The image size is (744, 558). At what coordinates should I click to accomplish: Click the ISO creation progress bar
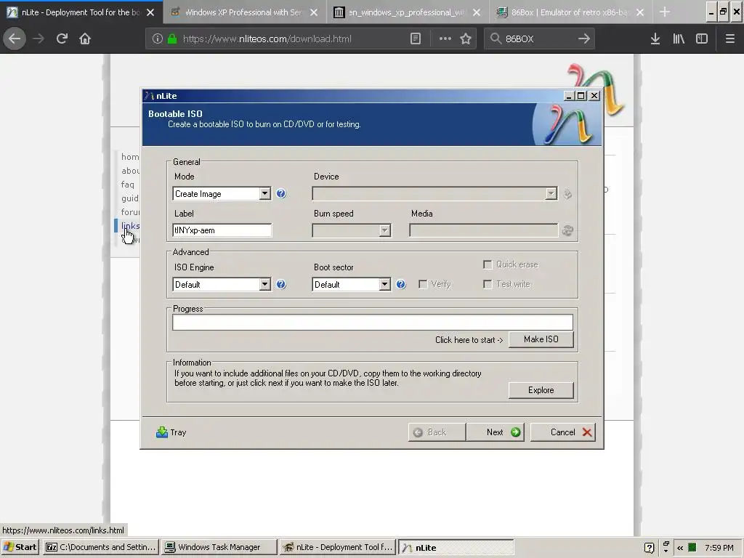373,322
